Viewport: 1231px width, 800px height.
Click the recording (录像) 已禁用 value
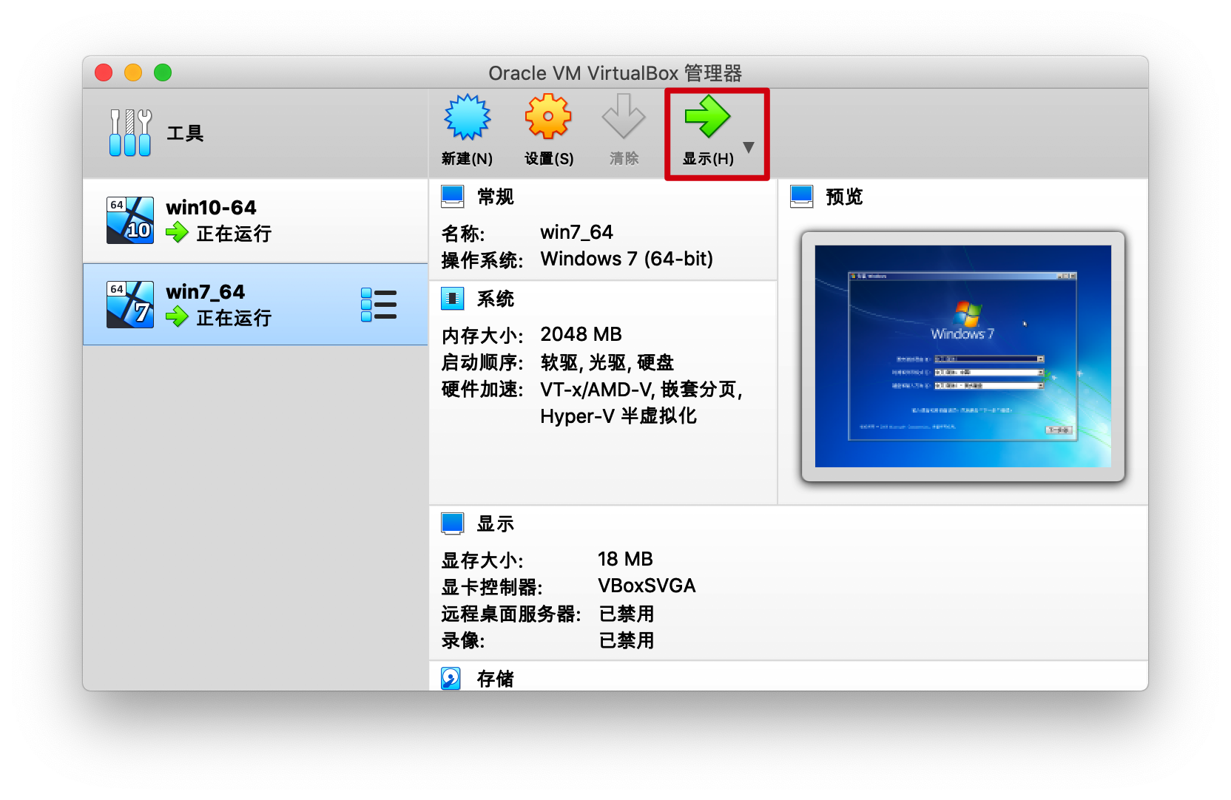626,640
